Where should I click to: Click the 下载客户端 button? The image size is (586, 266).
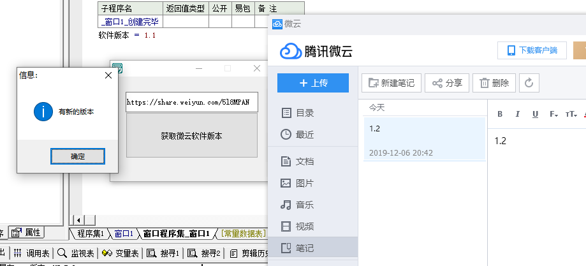pos(532,50)
